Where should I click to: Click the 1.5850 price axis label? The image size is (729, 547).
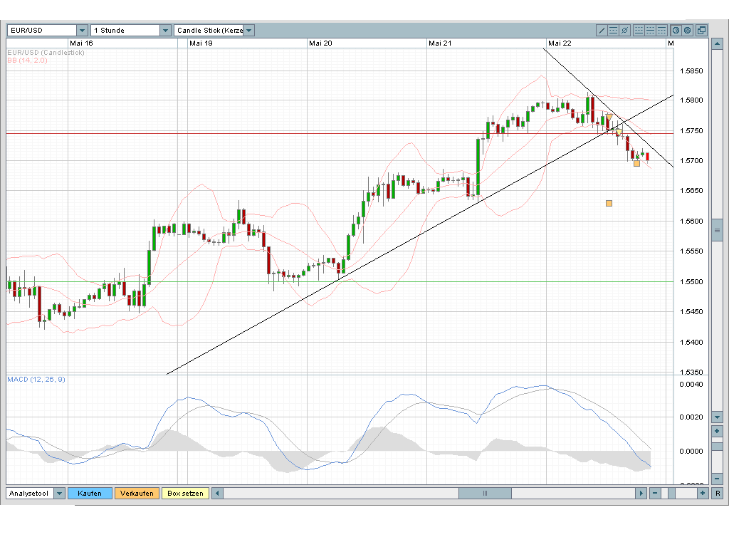point(691,71)
